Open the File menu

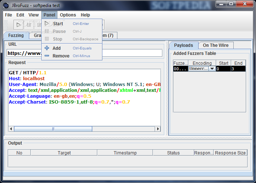click(x=8, y=15)
